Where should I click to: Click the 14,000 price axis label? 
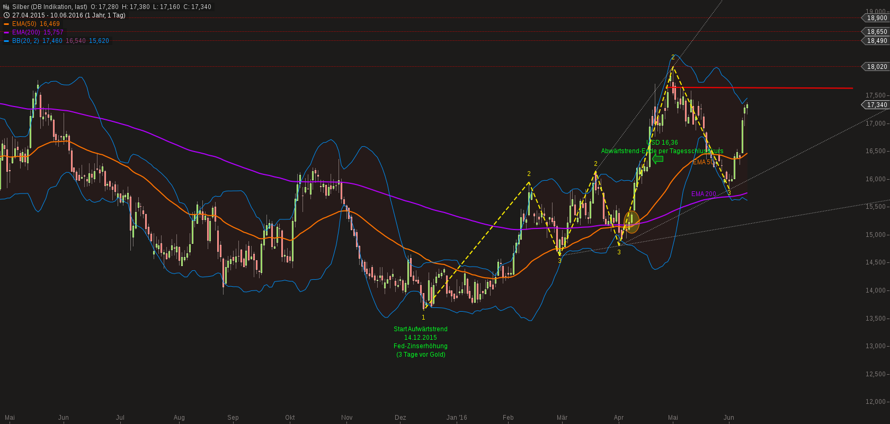[x=876, y=290]
